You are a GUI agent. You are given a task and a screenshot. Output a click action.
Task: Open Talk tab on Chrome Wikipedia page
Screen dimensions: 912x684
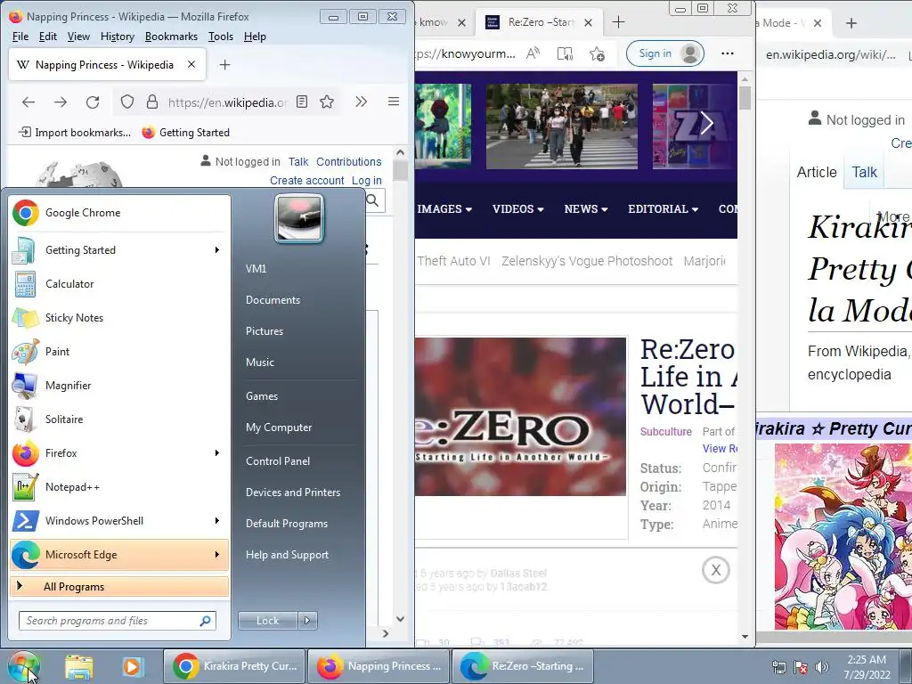click(x=864, y=172)
